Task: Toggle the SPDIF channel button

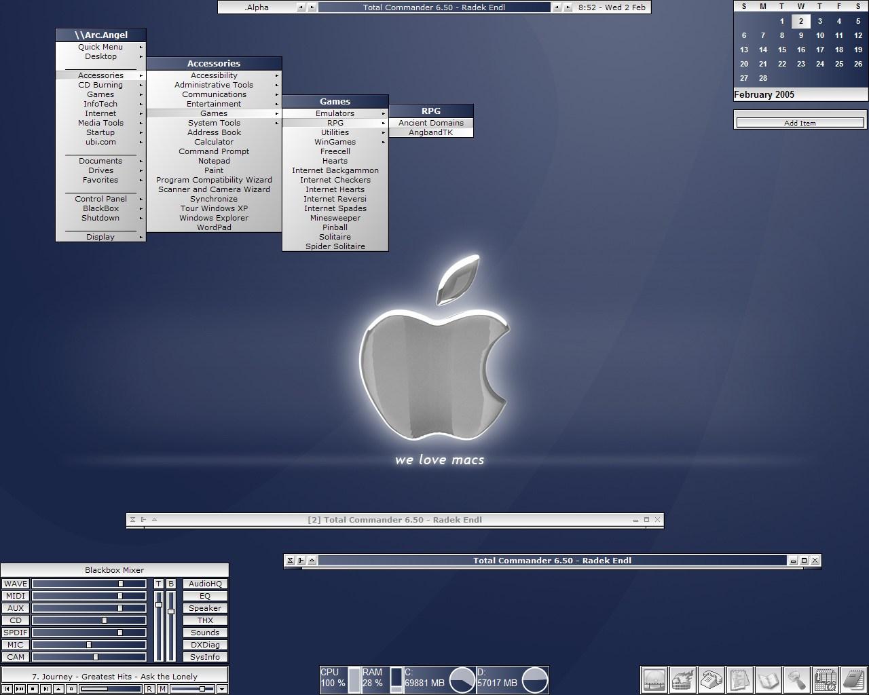Action: click(15, 633)
